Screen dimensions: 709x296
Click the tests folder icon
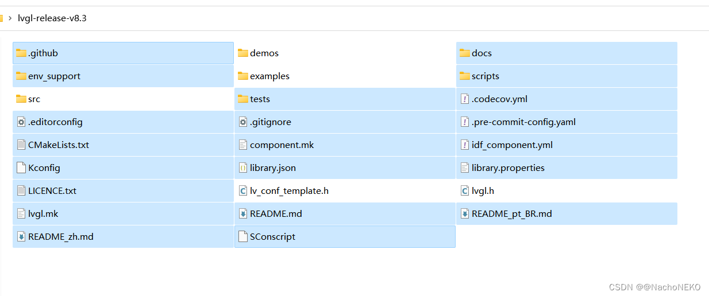click(x=243, y=99)
